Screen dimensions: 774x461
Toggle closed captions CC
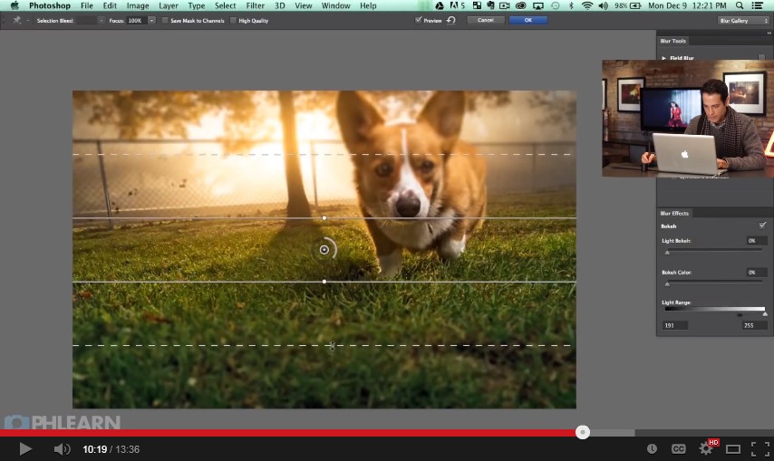pos(679,448)
